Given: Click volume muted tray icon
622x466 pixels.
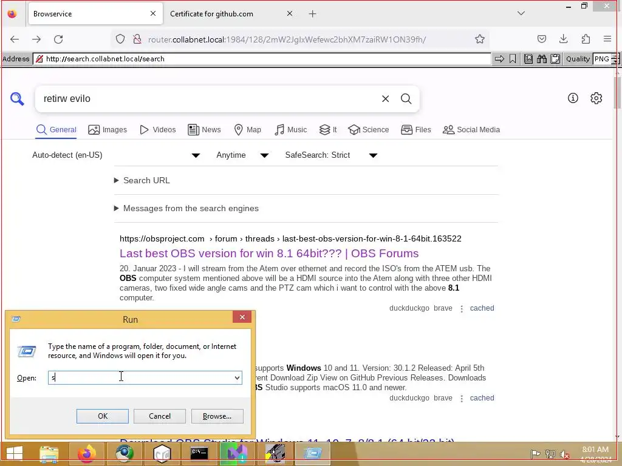Looking at the screenshot, I should [x=564, y=454].
